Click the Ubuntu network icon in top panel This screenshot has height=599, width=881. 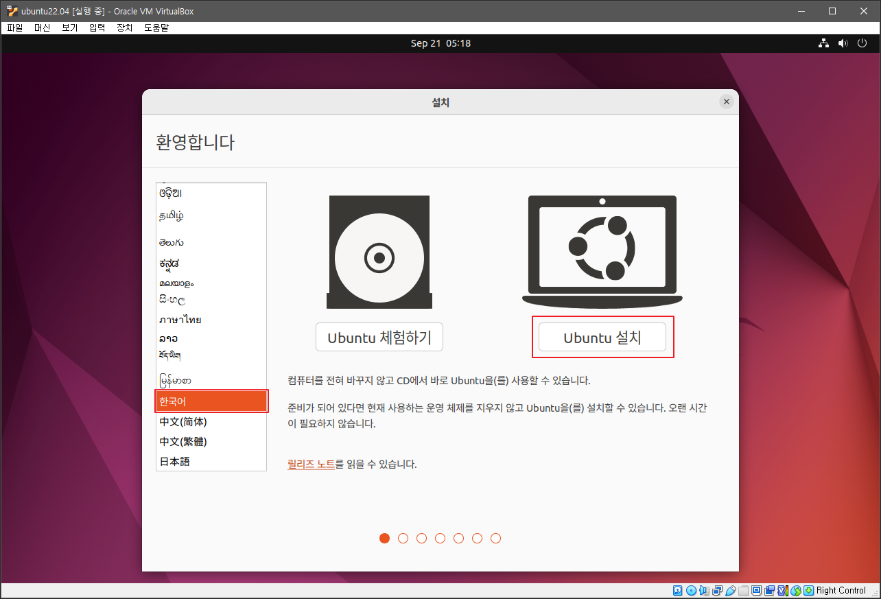823,43
